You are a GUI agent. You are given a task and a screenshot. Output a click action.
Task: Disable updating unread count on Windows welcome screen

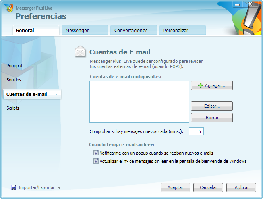pyautogui.click(x=96, y=161)
